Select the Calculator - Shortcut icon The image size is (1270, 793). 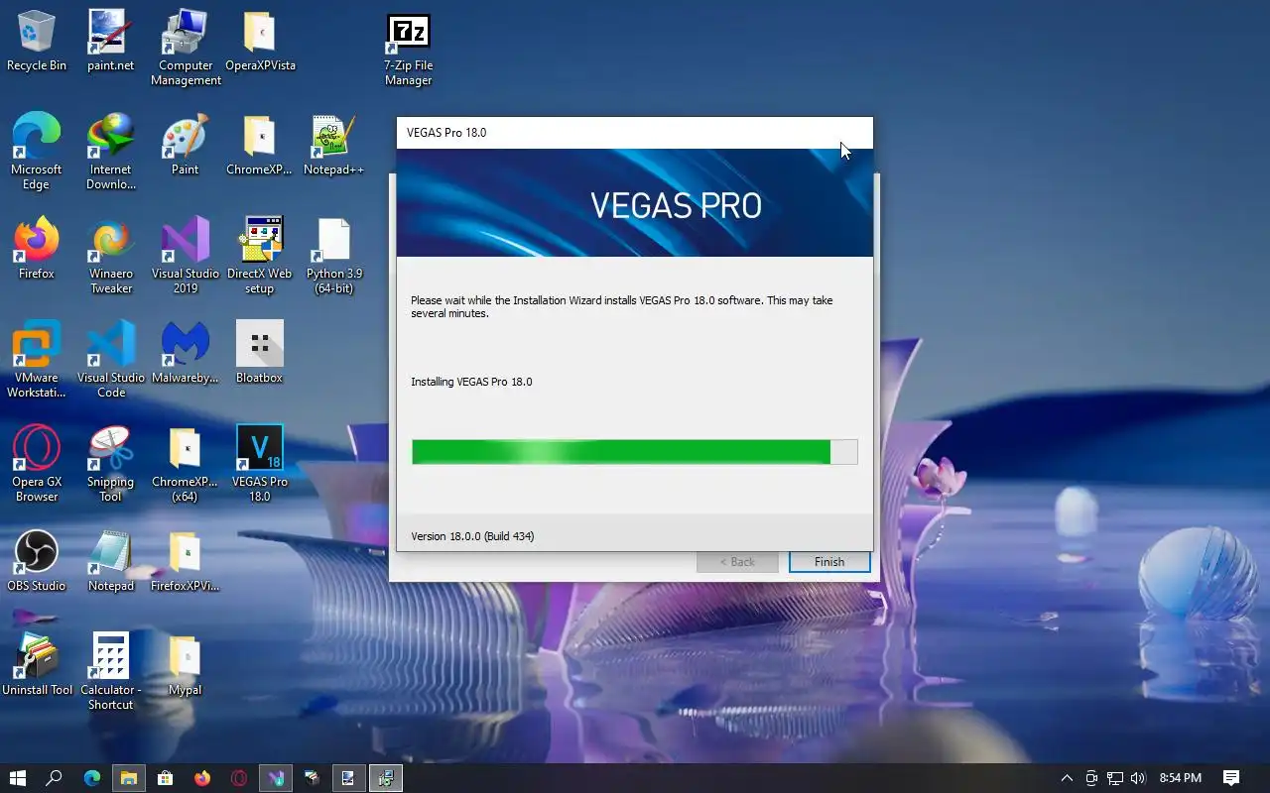pos(110,672)
